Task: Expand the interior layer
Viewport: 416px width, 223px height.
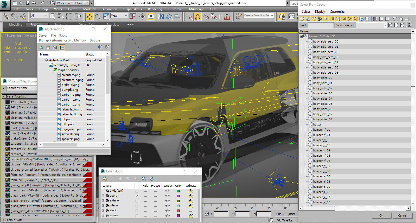Action: (103, 206)
